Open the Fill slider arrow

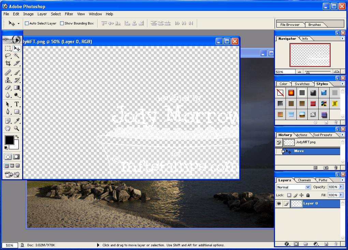pos(341,195)
